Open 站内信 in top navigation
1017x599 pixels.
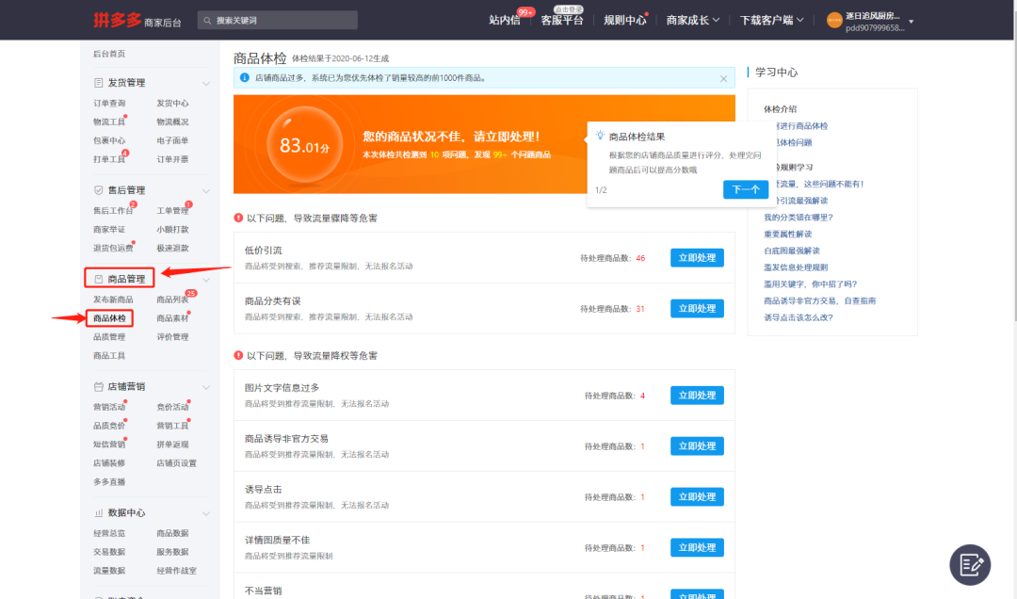tap(505, 20)
